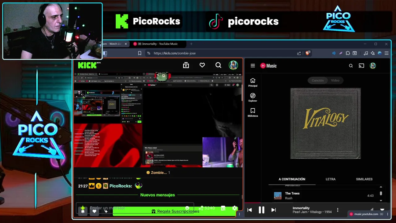Open the Kick profile avatar menu
The width and height of the screenshot is (396, 223).
233,65
